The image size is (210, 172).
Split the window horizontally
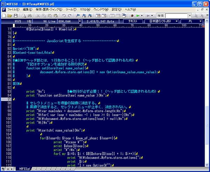tap(118, 16)
